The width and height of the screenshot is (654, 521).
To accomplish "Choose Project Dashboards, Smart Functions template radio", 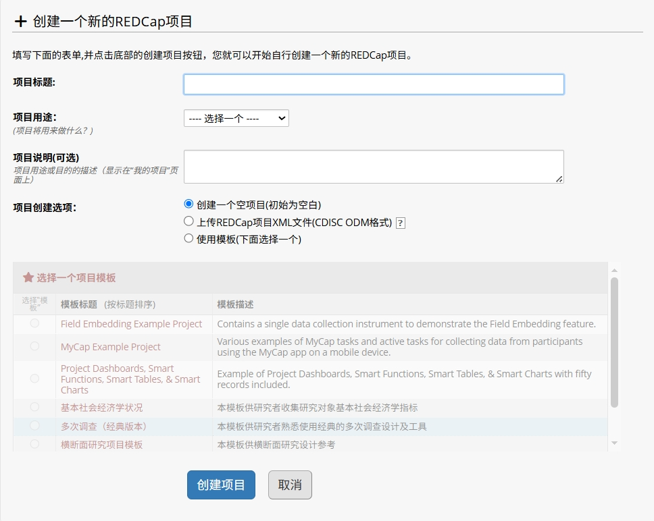I will [x=34, y=379].
